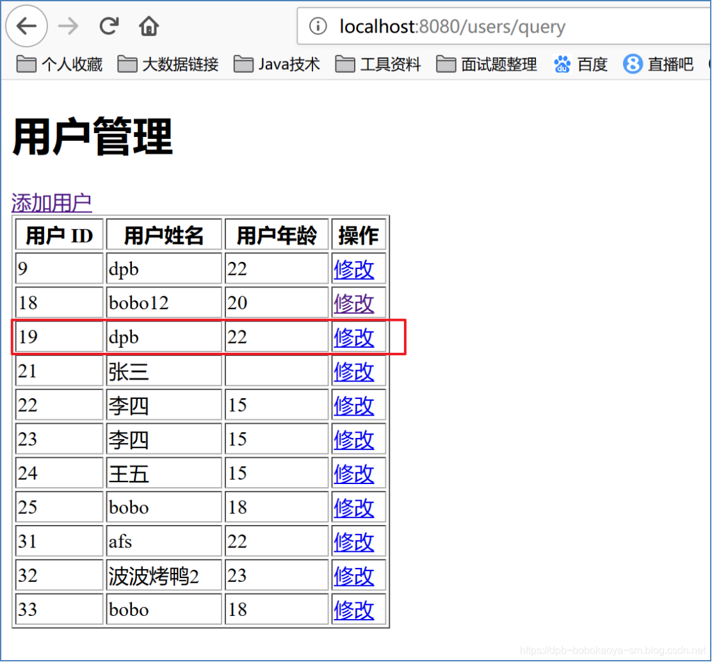This screenshot has width=712, height=662.
Task: Click the browser forward arrow button
Action: [x=68, y=26]
